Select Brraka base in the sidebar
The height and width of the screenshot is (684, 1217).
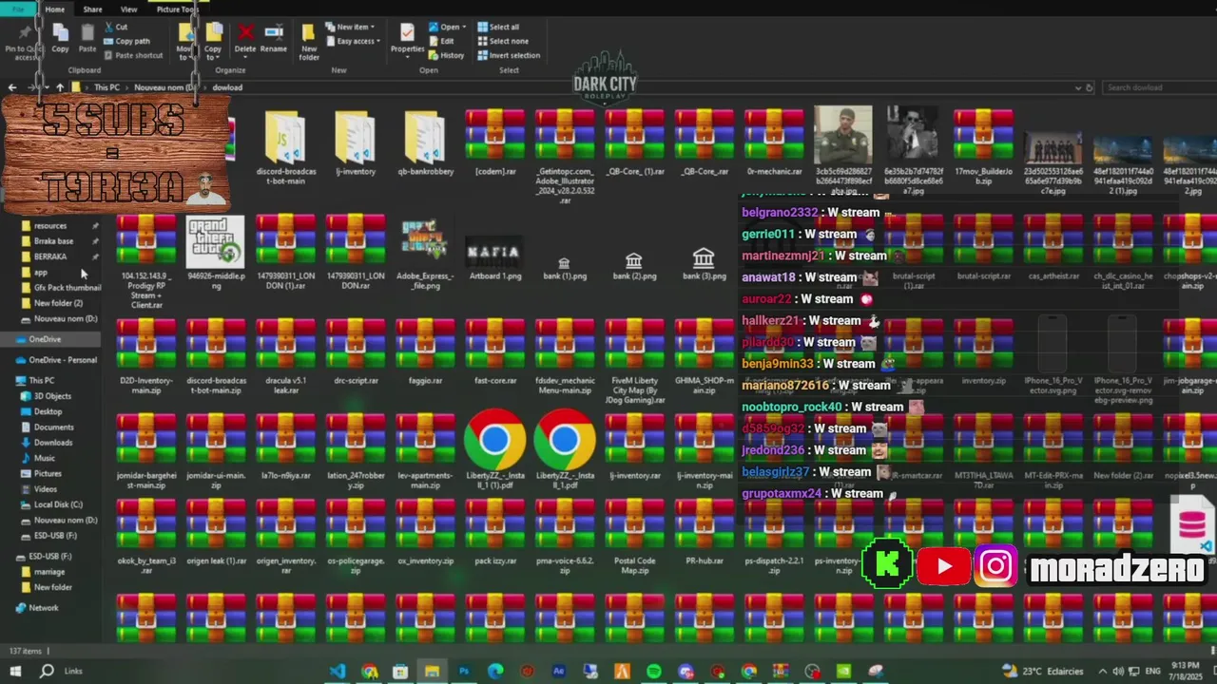pyautogui.click(x=53, y=241)
